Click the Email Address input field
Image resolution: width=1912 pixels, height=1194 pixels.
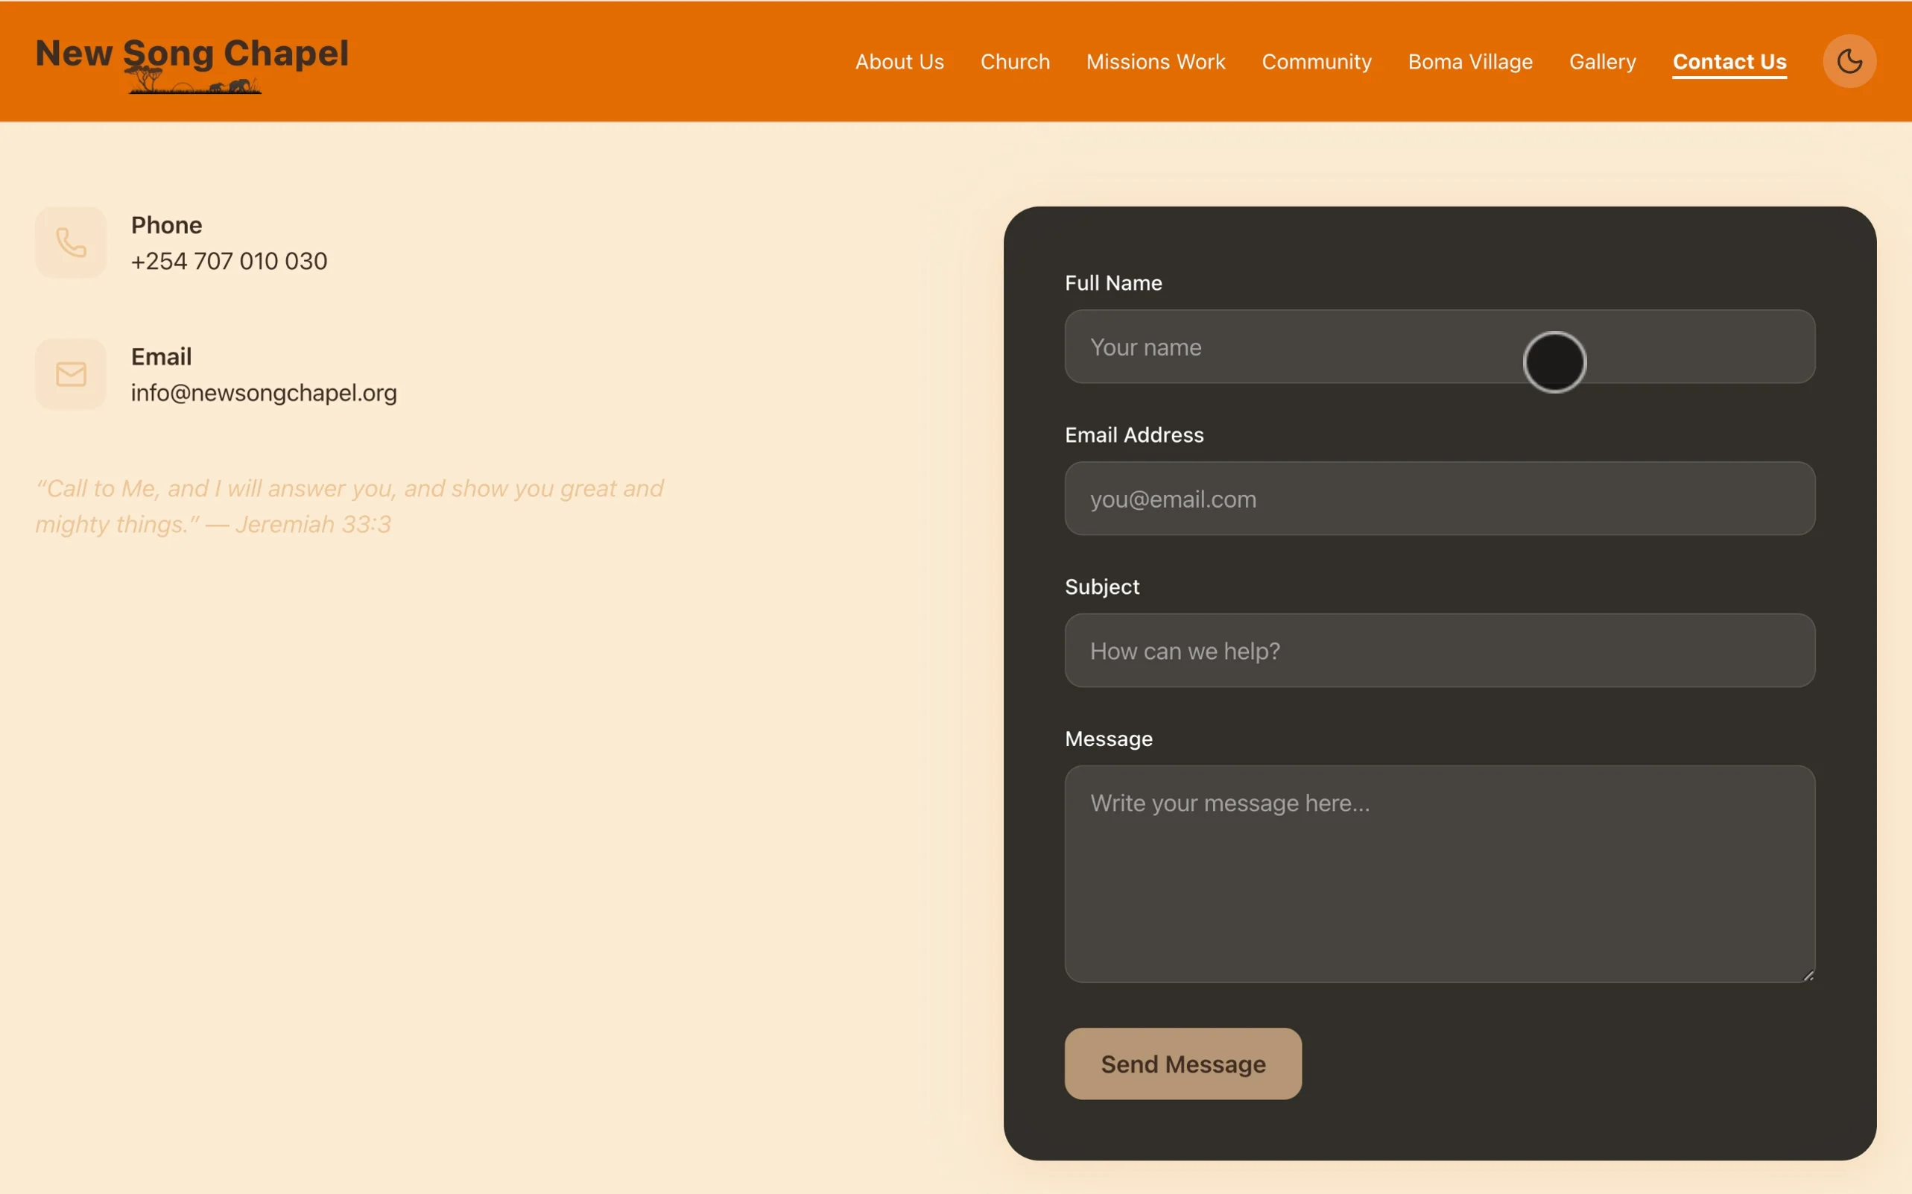(1440, 499)
